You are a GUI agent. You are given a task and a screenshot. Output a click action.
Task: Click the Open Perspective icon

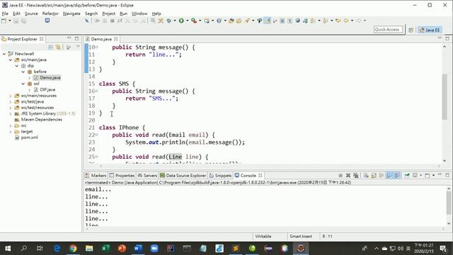[411, 30]
